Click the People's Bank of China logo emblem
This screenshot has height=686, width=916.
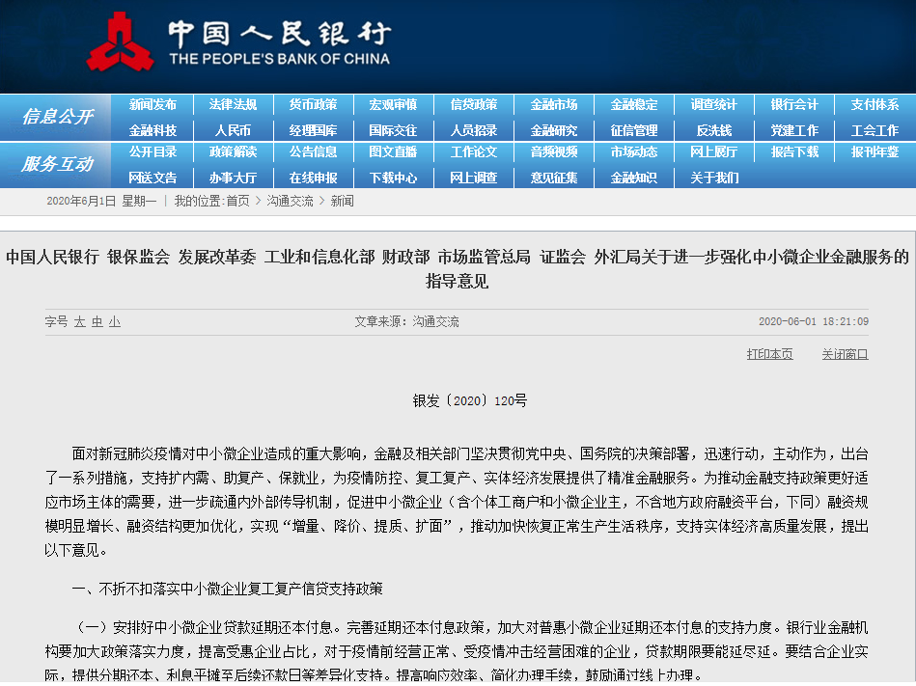click(x=120, y=41)
